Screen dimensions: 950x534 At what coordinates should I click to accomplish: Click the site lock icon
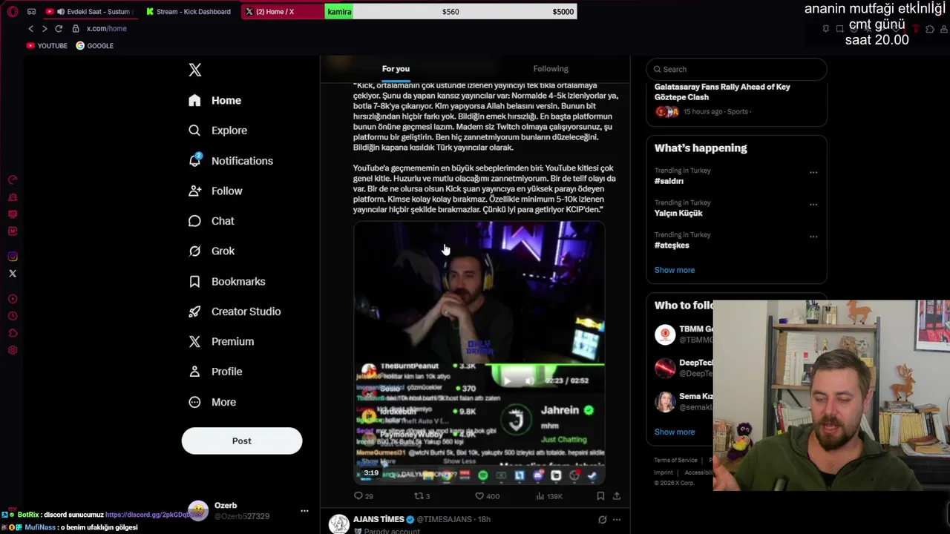76,28
